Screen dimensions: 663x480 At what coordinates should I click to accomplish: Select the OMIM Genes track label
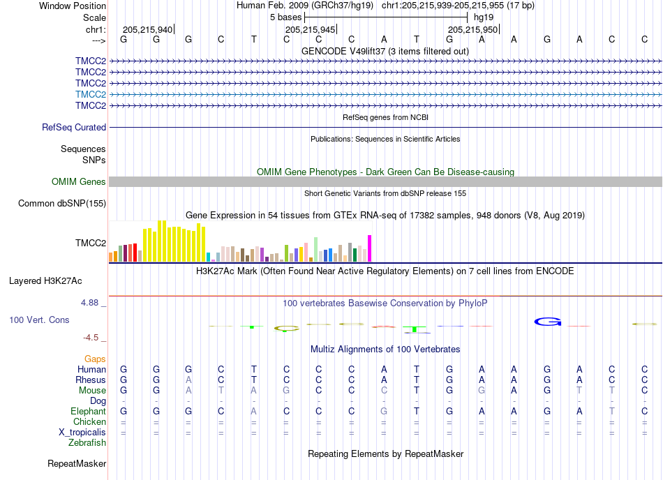tap(79, 181)
